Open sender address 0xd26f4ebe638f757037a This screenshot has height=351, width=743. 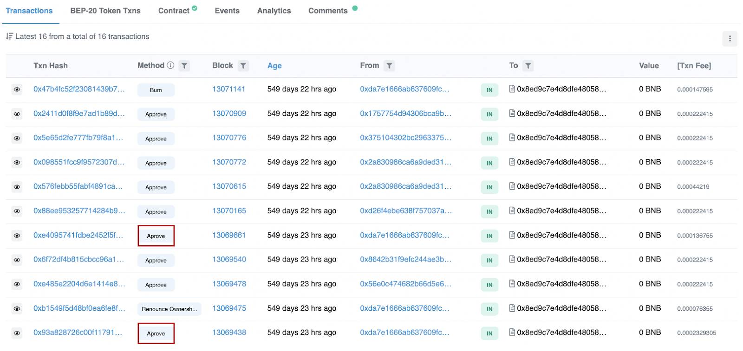(x=406, y=211)
